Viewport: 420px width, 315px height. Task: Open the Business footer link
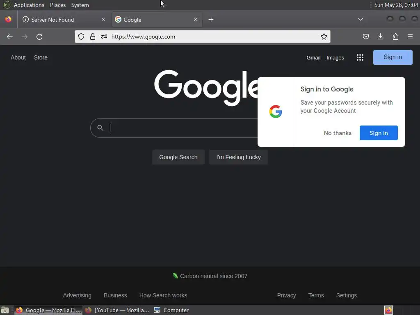click(115, 295)
